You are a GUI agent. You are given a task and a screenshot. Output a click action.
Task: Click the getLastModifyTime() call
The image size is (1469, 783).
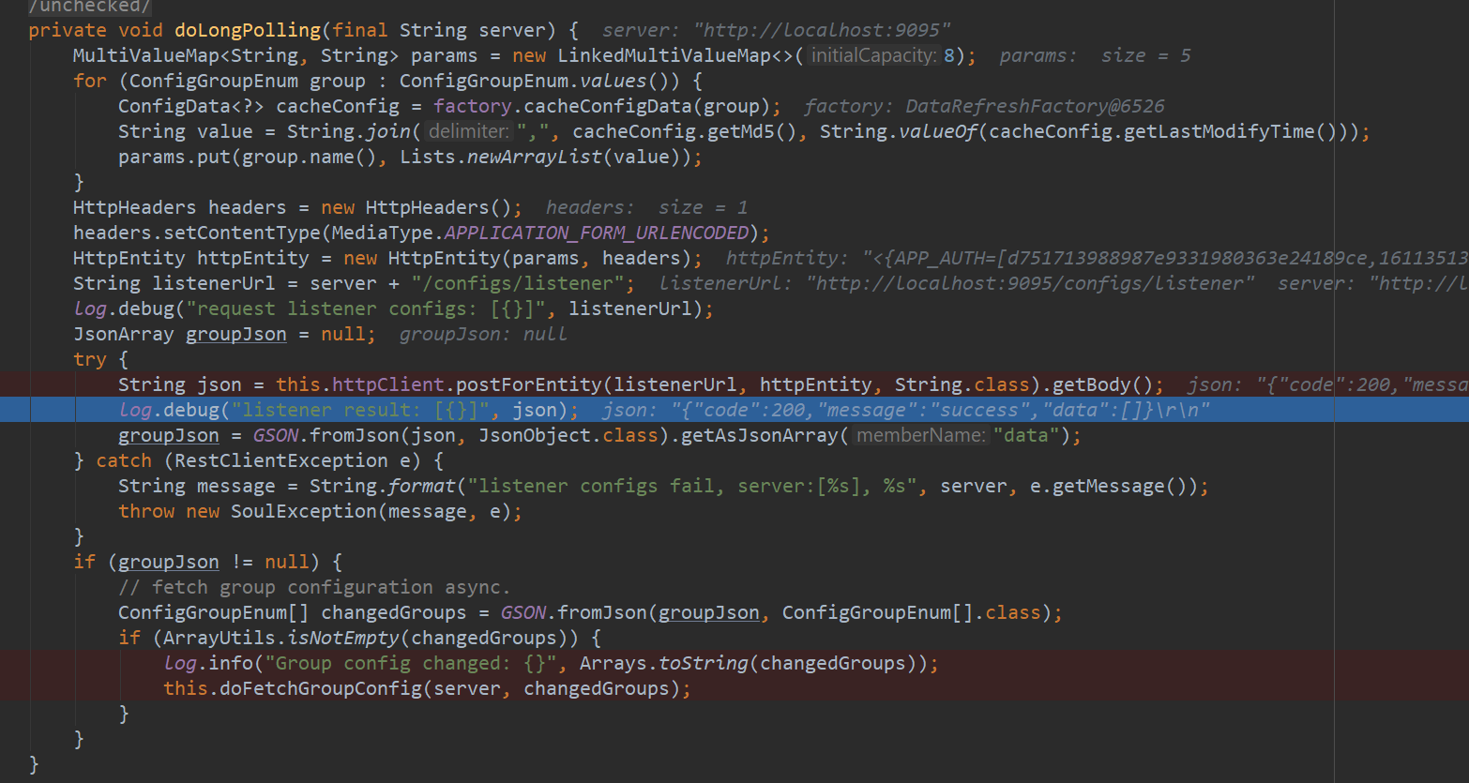(x=1229, y=131)
